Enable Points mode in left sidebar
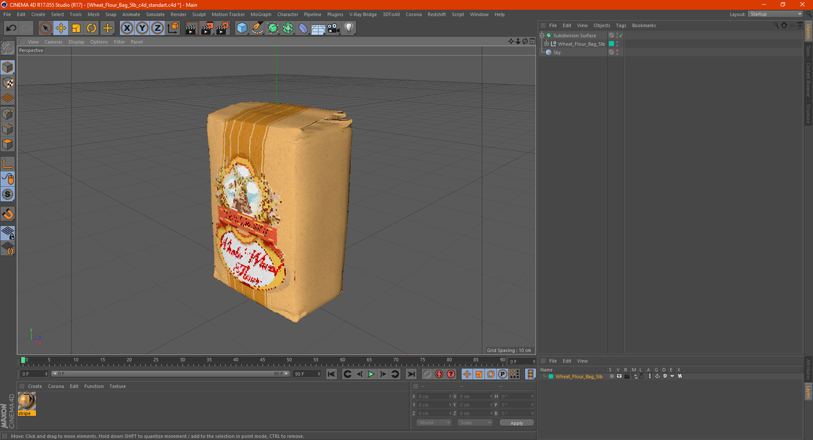This screenshot has height=440, width=813. 8,114
